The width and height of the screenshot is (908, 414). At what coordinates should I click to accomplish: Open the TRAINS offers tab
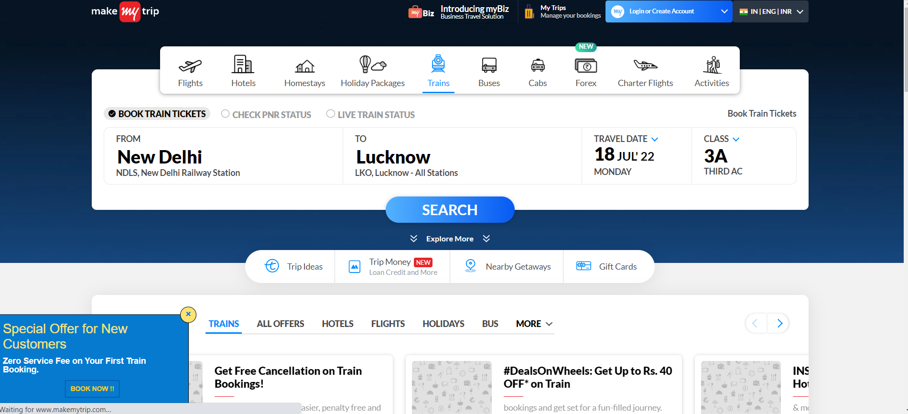click(x=224, y=324)
